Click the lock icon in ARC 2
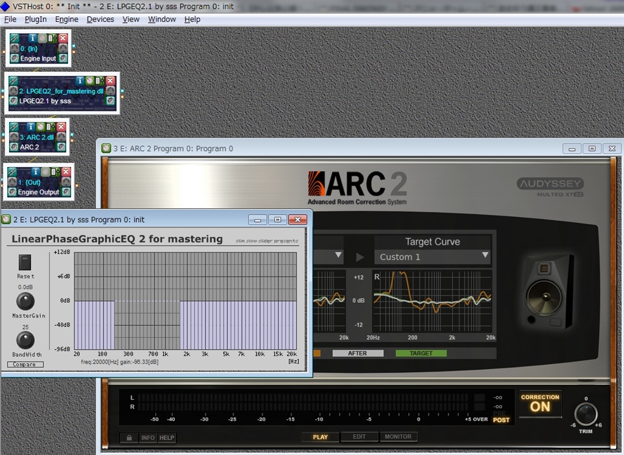624x455 pixels. (129, 437)
